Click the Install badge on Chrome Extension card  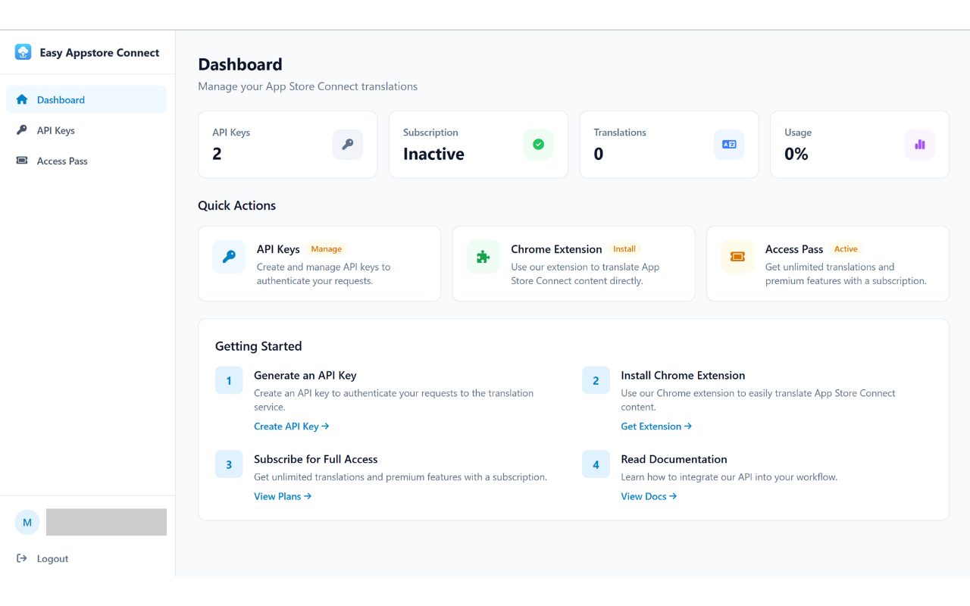coord(624,249)
